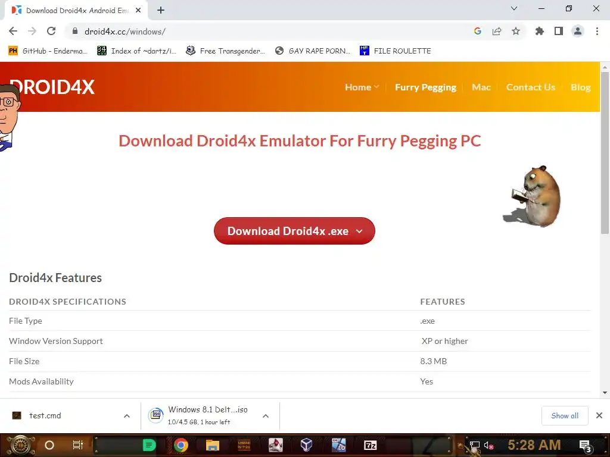This screenshot has height=457, width=610.
Task: Click the page vertical scrollbar thumb
Action: (x=605, y=153)
